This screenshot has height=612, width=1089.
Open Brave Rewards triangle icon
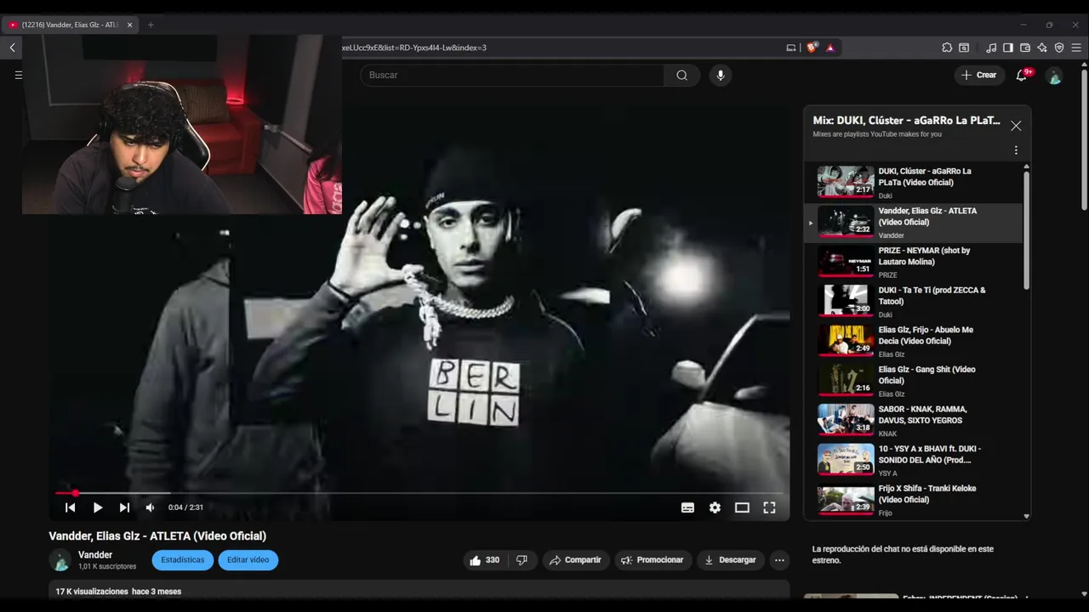[x=830, y=48]
